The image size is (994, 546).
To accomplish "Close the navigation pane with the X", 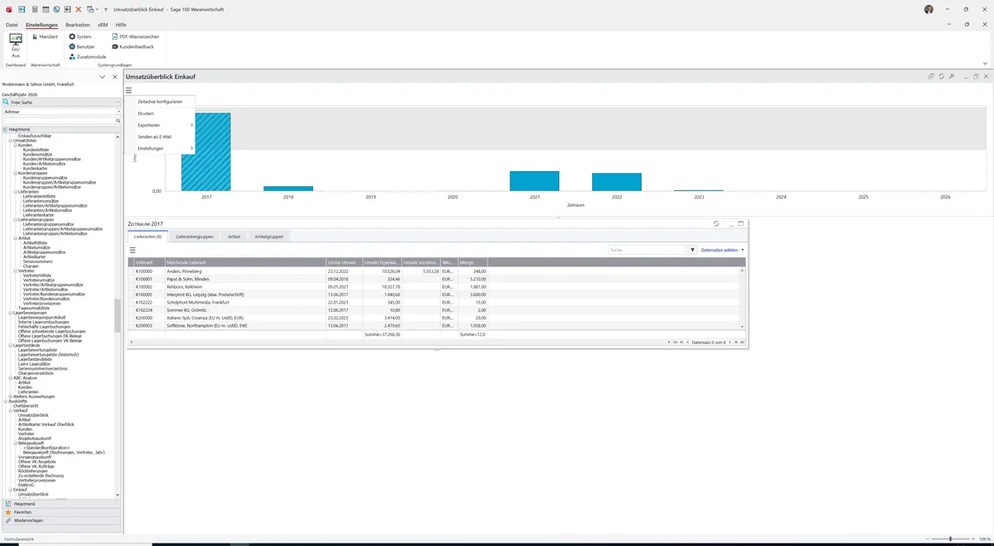I will point(115,77).
